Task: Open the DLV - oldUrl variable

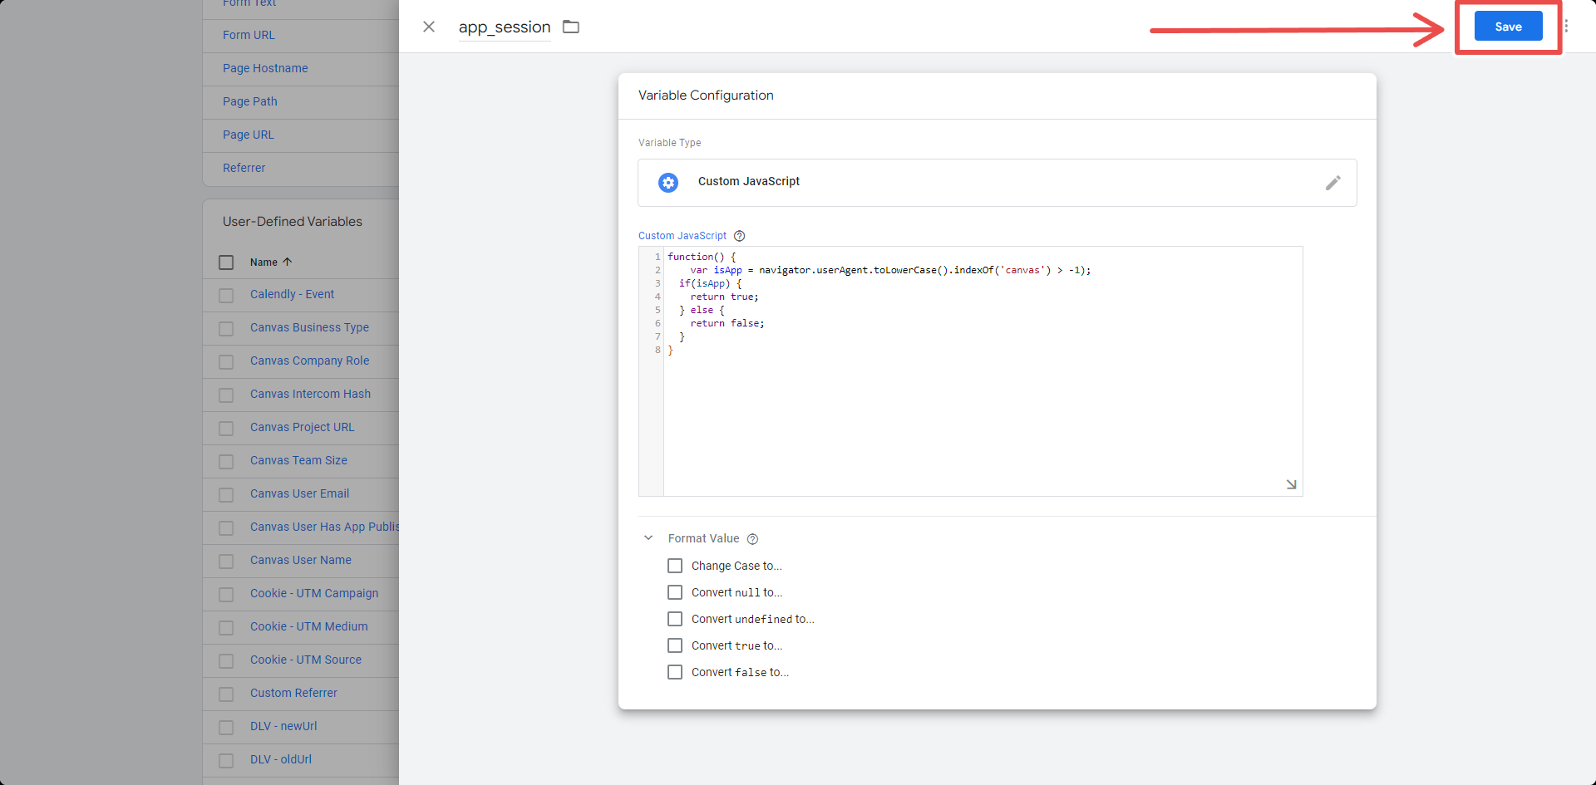Action: tap(281, 759)
